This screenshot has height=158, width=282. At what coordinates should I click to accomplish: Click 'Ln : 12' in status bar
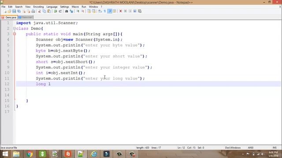click(181, 147)
